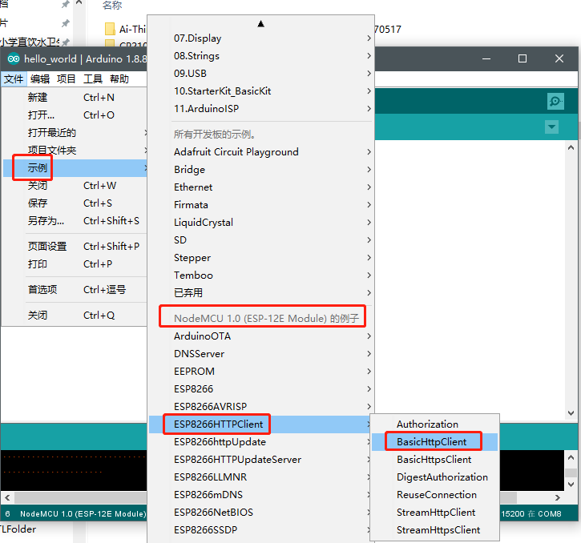Screen dimensions: 581x543
Task: Expand 08.Strings examples
Action: point(261,56)
